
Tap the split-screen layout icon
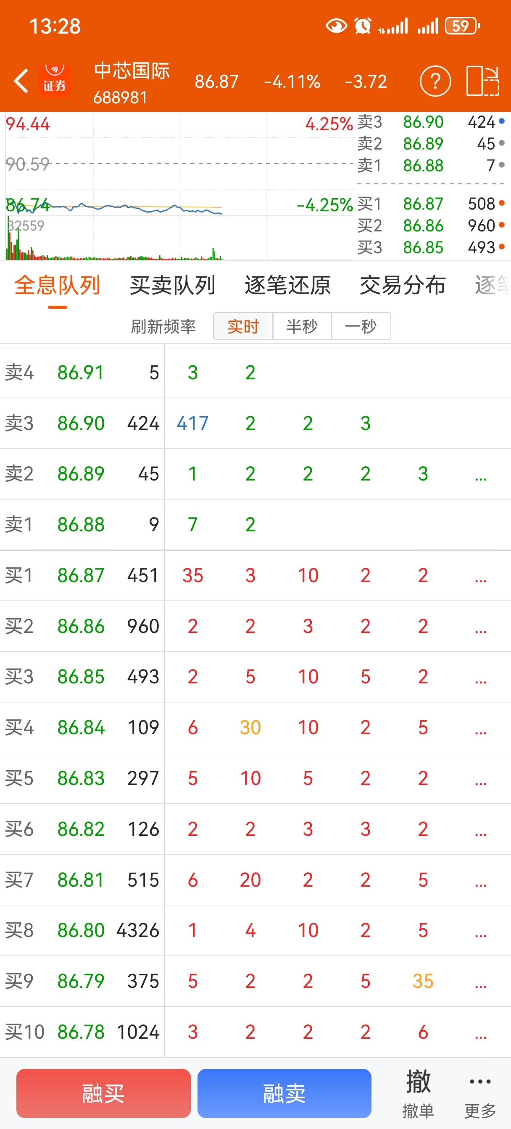point(482,81)
